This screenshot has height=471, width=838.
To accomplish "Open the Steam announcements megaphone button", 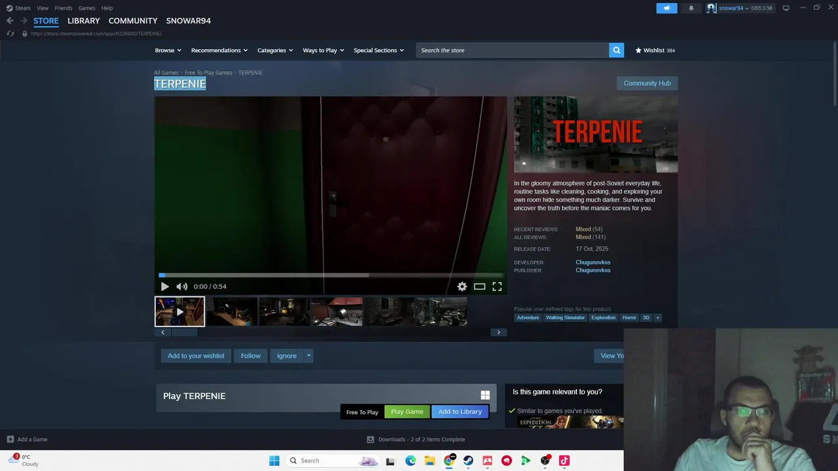I will tap(666, 8).
